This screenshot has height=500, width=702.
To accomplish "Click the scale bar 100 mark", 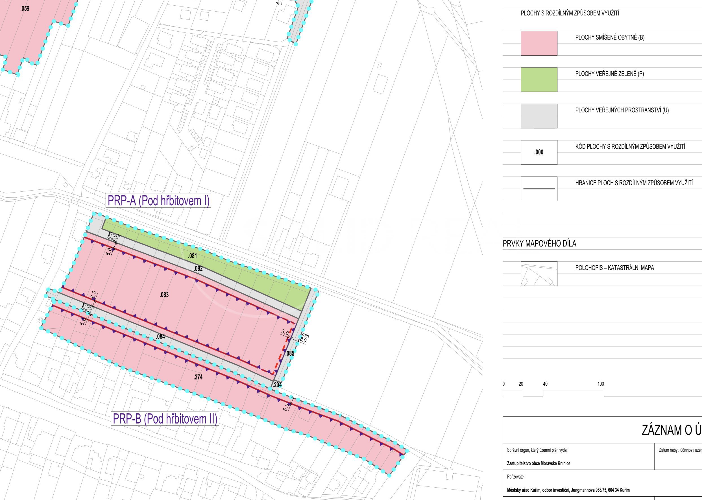I will pos(601,384).
